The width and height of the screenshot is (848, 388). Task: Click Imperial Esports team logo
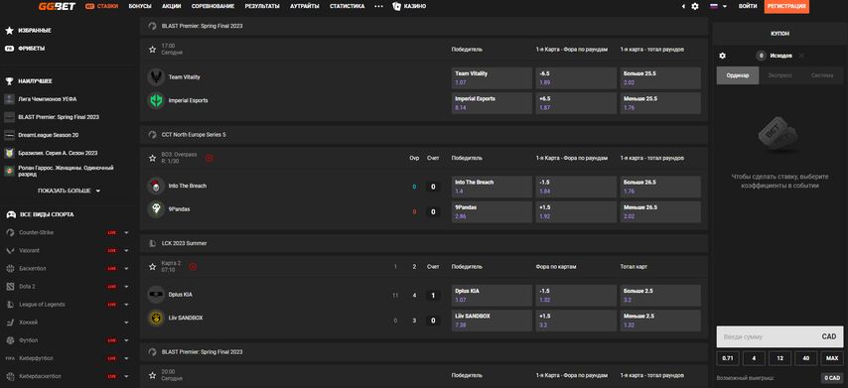click(156, 100)
